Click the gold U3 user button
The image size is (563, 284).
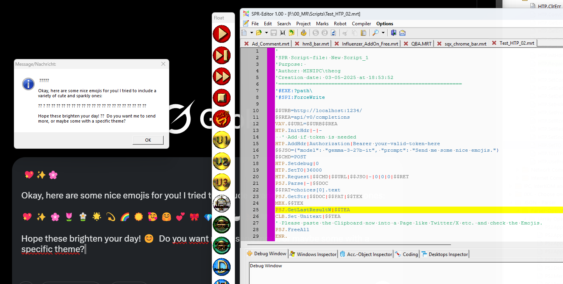[x=222, y=182]
